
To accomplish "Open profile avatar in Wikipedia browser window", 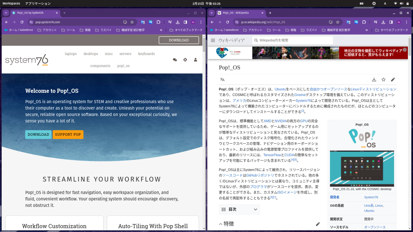I will tap(399, 22).
